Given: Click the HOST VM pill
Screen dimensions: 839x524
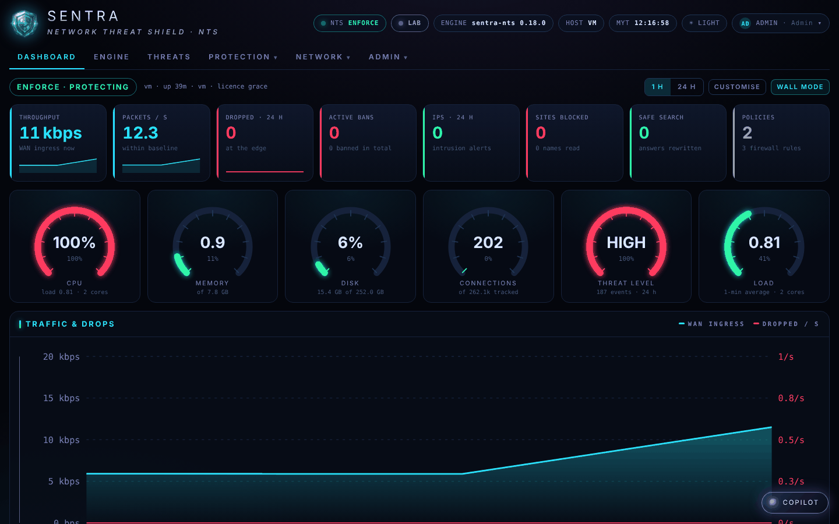Looking at the screenshot, I should pos(581,23).
